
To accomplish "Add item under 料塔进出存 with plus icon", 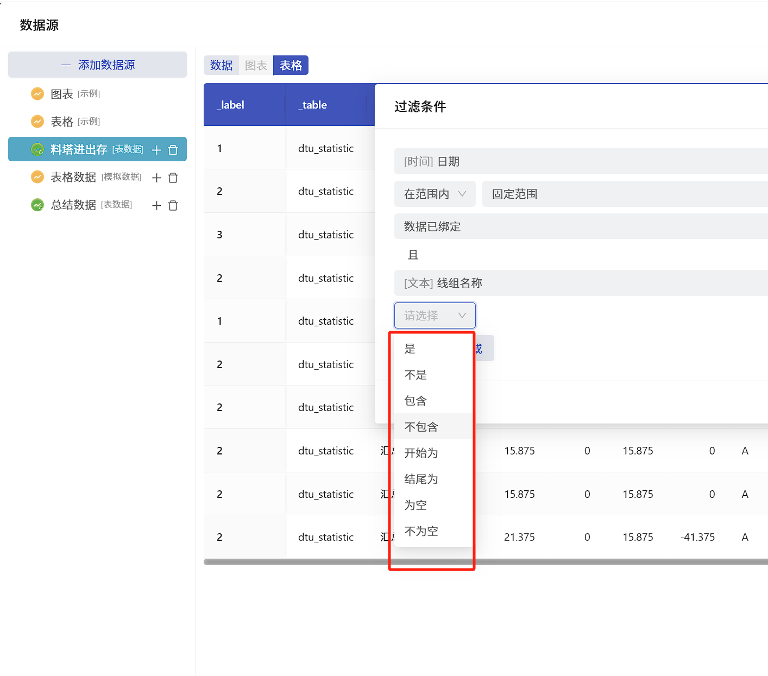I will pos(156,150).
